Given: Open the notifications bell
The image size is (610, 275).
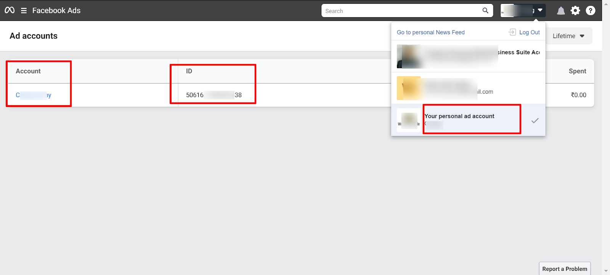Looking at the screenshot, I should 561,11.
